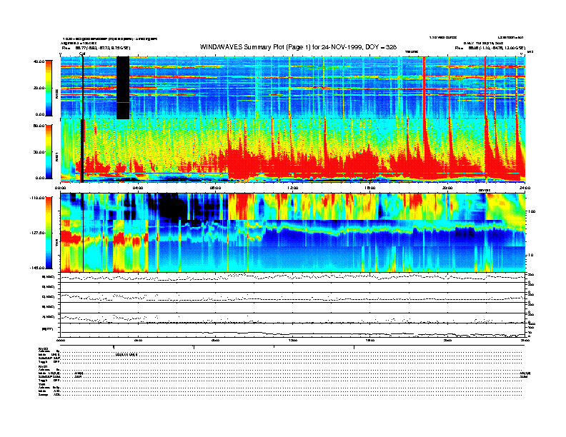Click the 20:00 tick label under RAD1 spectrogram
Viewport: 566px width, 437px height.
click(447, 188)
